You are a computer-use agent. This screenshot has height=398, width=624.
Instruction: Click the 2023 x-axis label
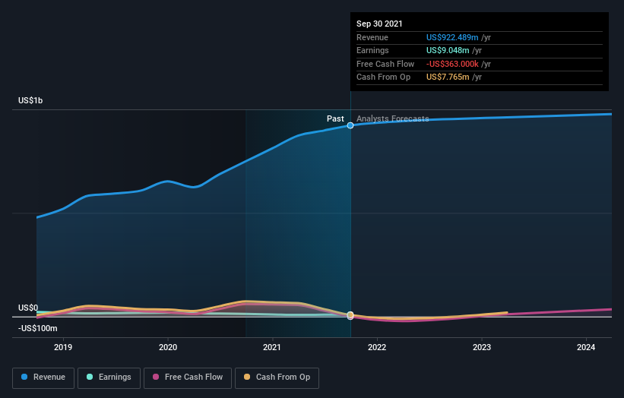[x=482, y=347]
